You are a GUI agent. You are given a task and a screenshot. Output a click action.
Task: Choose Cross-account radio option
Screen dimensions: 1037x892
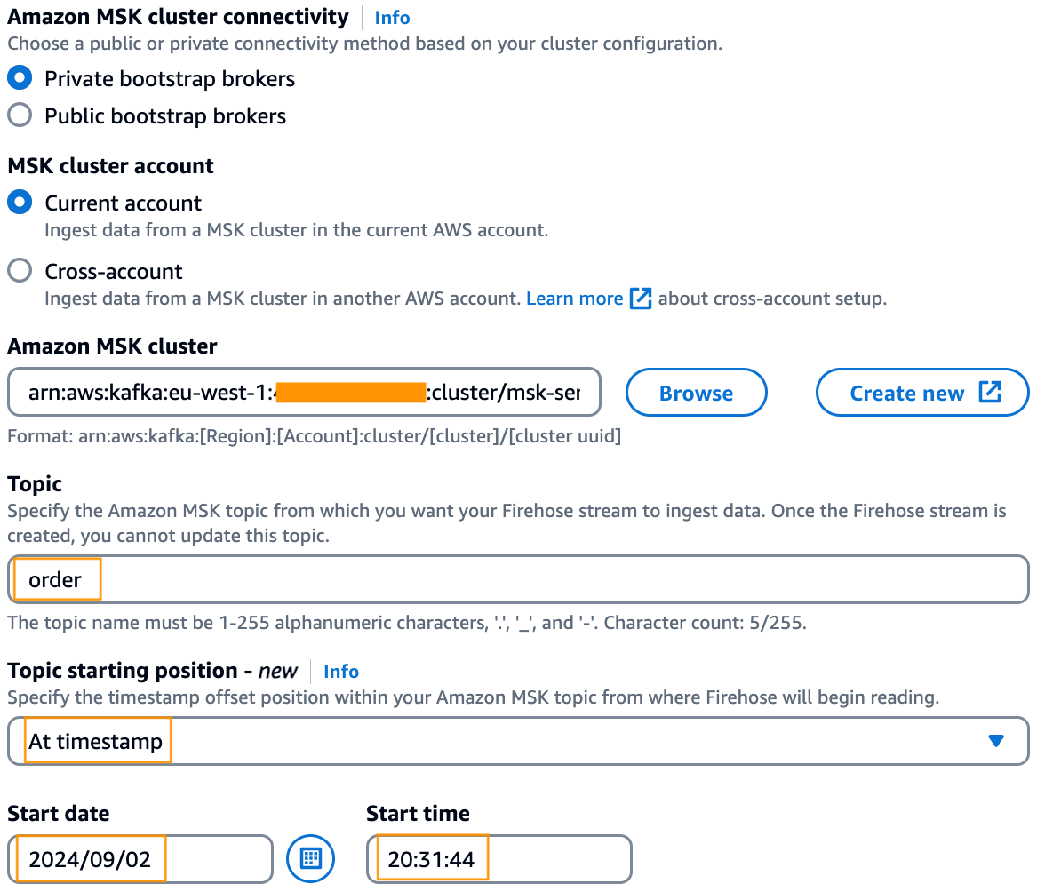[20, 270]
